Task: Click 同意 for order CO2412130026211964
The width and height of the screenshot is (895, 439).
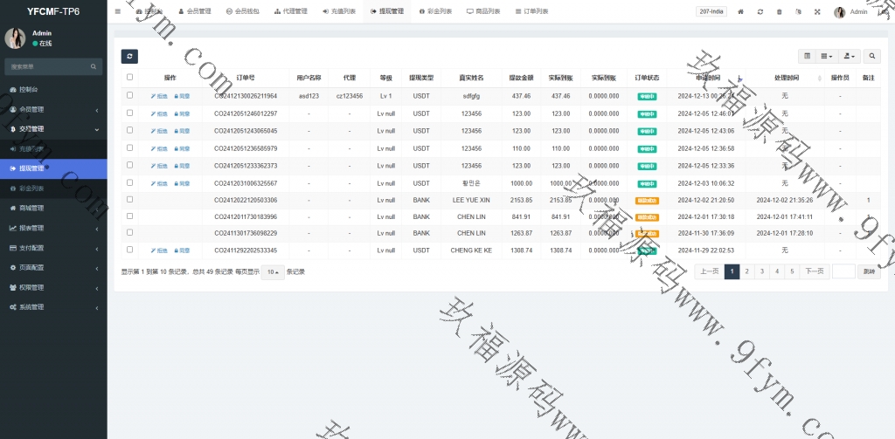Action: click(182, 96)
